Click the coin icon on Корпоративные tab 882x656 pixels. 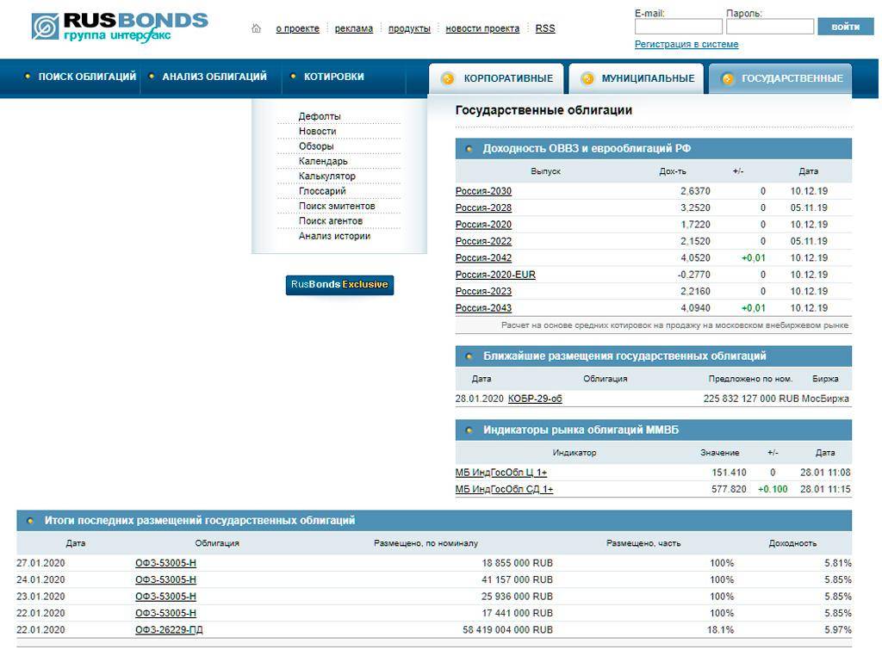pyautogui.click(x=448, y=79)
